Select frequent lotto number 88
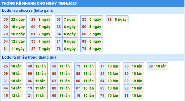This screenshot has height=101, width=185. [x=126, y=96]
